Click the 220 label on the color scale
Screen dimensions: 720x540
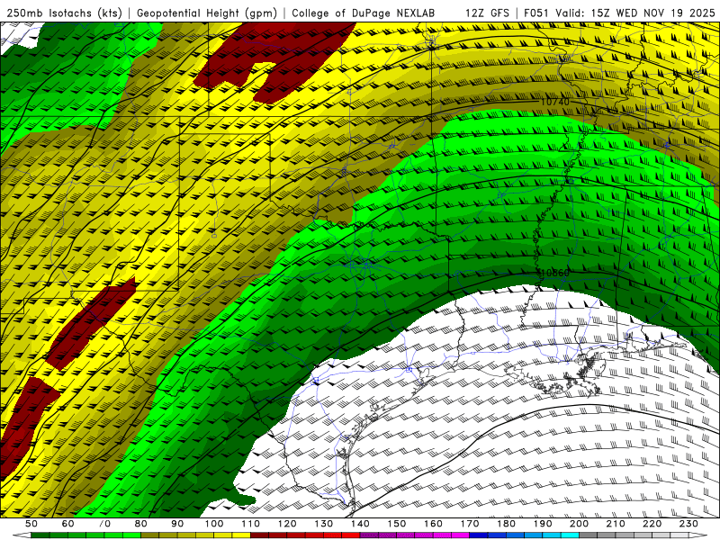tap(652, 524)
